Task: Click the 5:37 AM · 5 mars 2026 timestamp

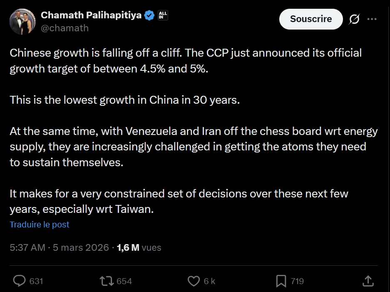Action: tap(59, 247)
